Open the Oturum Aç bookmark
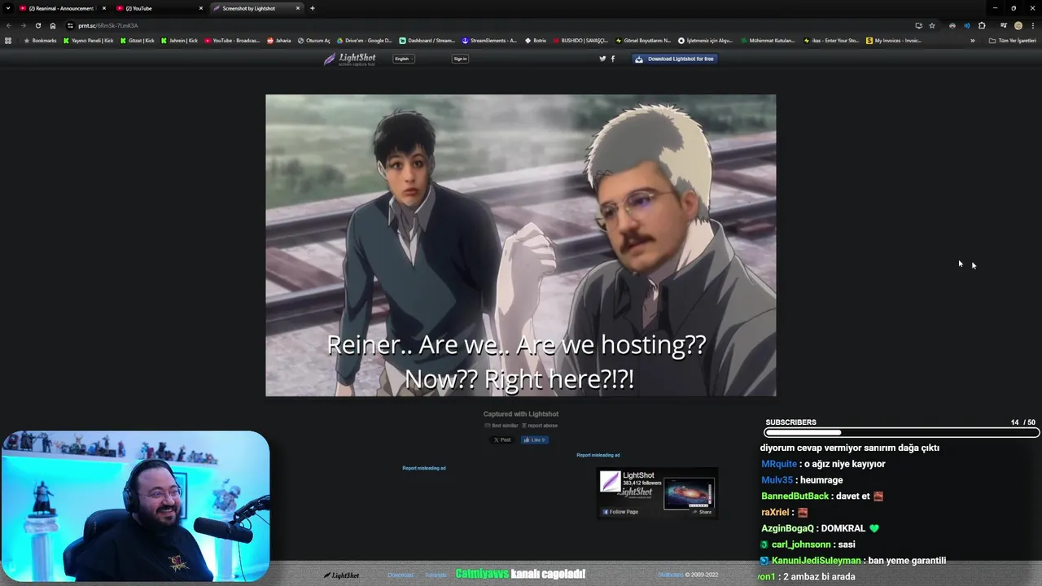 point(314,41)
